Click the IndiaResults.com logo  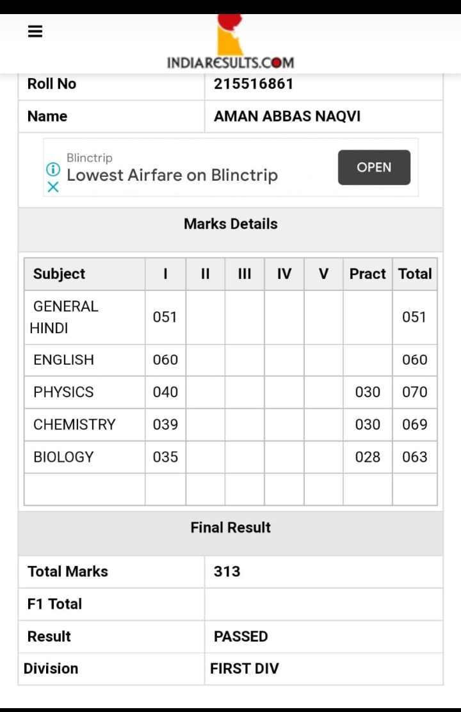pyautogui.click(x=230, y=42)
